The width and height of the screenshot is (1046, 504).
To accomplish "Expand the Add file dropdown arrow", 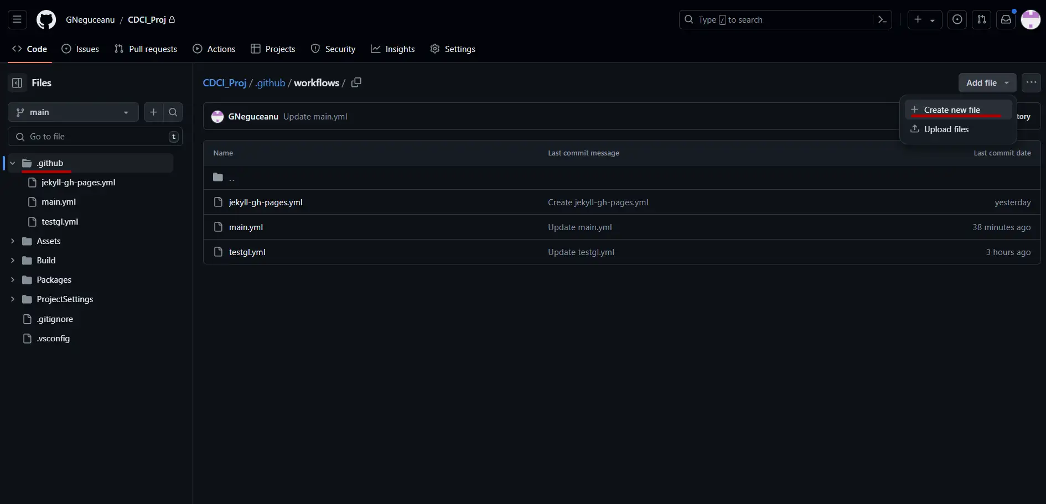I will point(1006,82).
